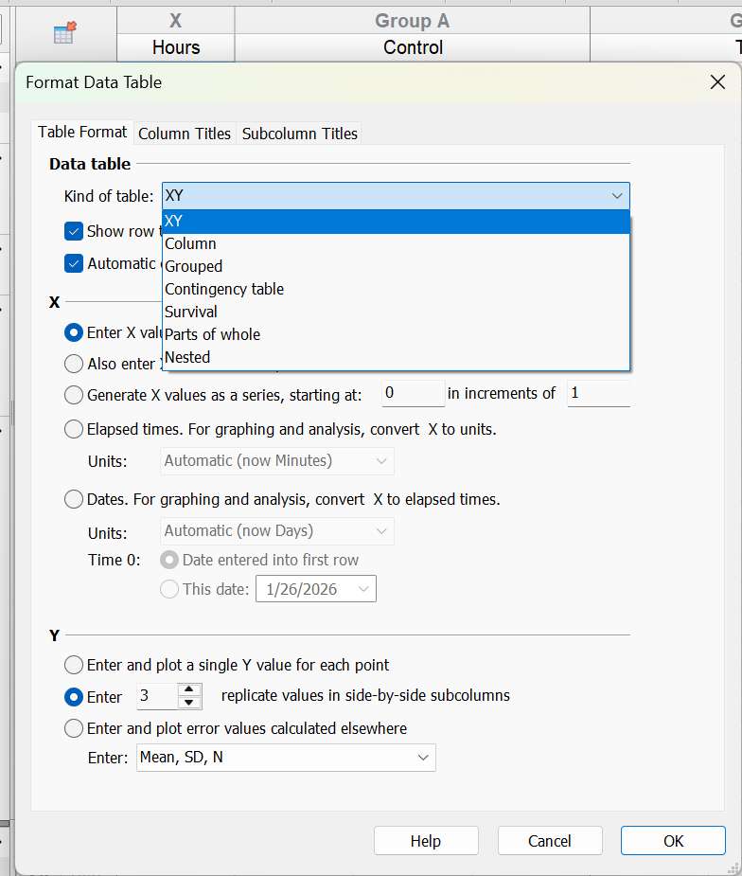Click the Help button
The height and width of the screenshot is (876, 742).
tap(426, 841)
